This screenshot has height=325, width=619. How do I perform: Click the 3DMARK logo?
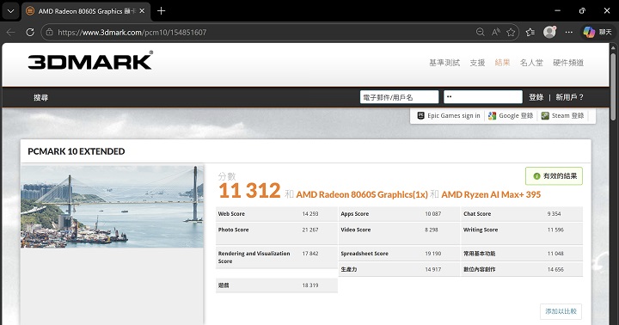(90, 60)
